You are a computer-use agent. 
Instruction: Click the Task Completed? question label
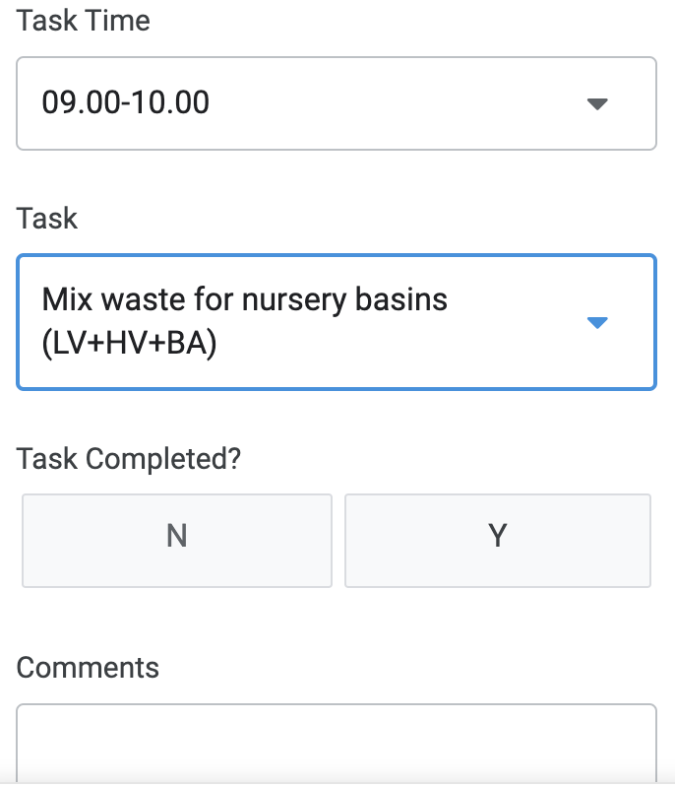click(129, 458)
